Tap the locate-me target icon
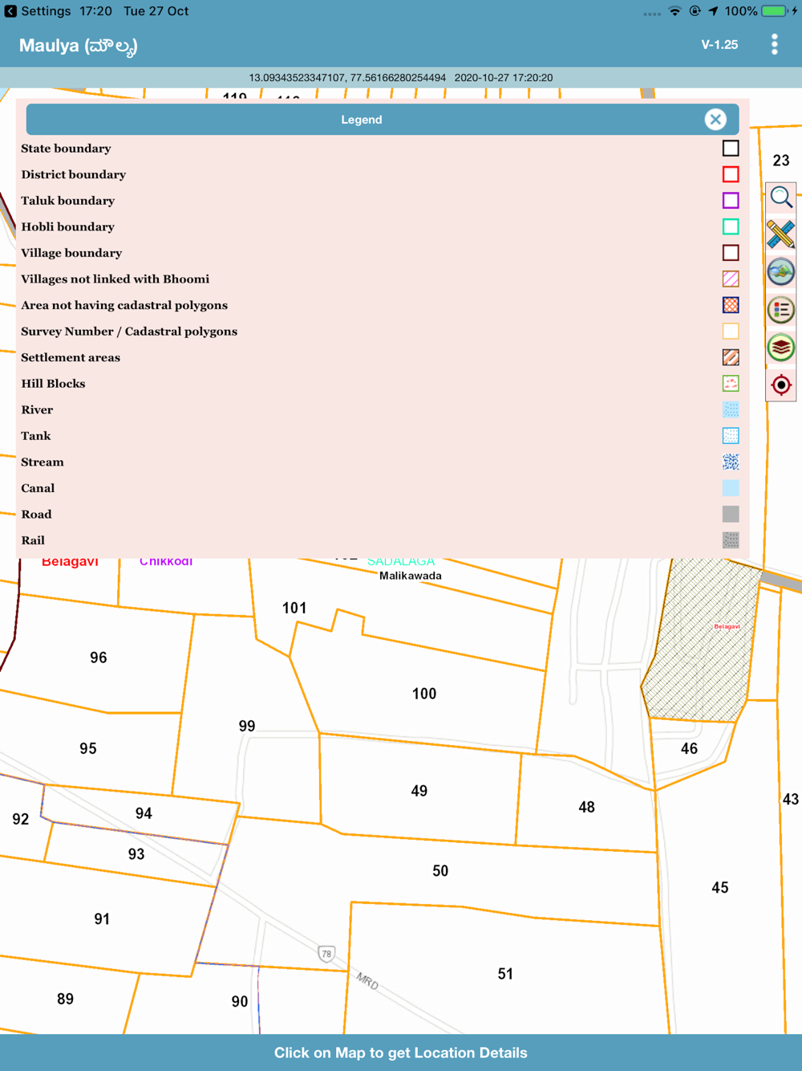 point(781,385)
